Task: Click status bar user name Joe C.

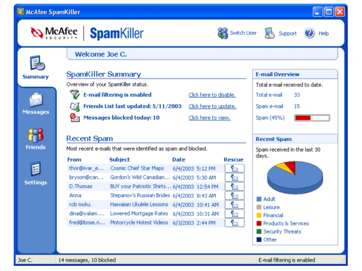Action: [25, 260]
